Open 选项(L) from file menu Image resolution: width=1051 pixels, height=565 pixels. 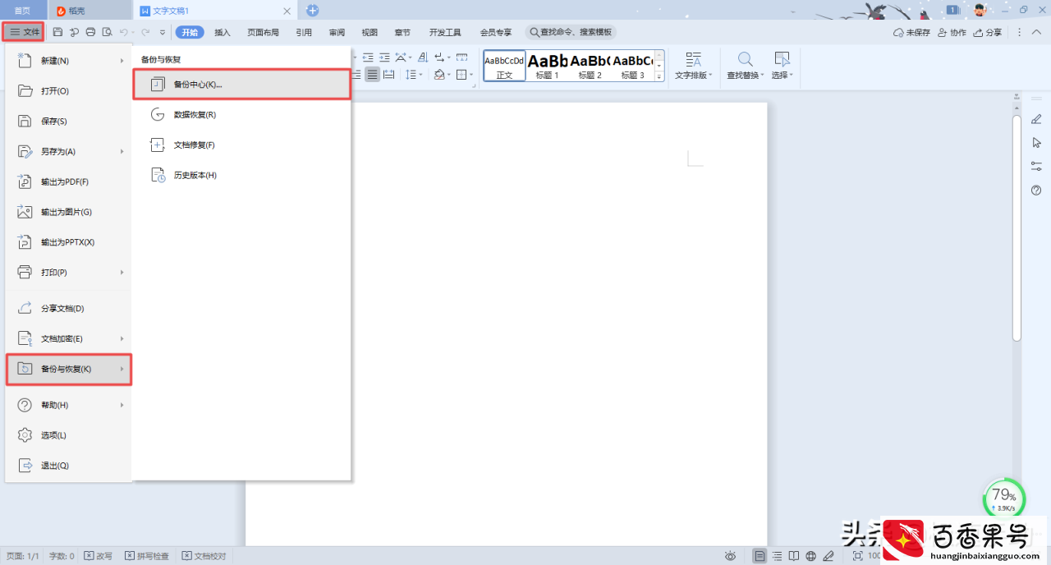[68, 435]
